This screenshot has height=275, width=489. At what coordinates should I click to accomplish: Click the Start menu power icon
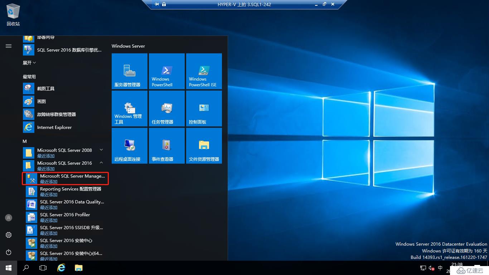(x=9, y=252)
